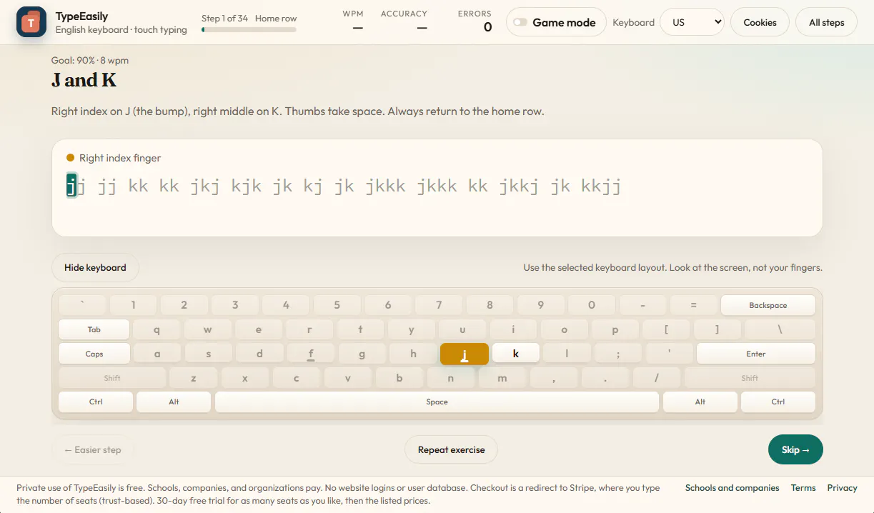Open the Keyboard layout US dropdown
Screen dimensions: 874x513
[x=692, y=22]
